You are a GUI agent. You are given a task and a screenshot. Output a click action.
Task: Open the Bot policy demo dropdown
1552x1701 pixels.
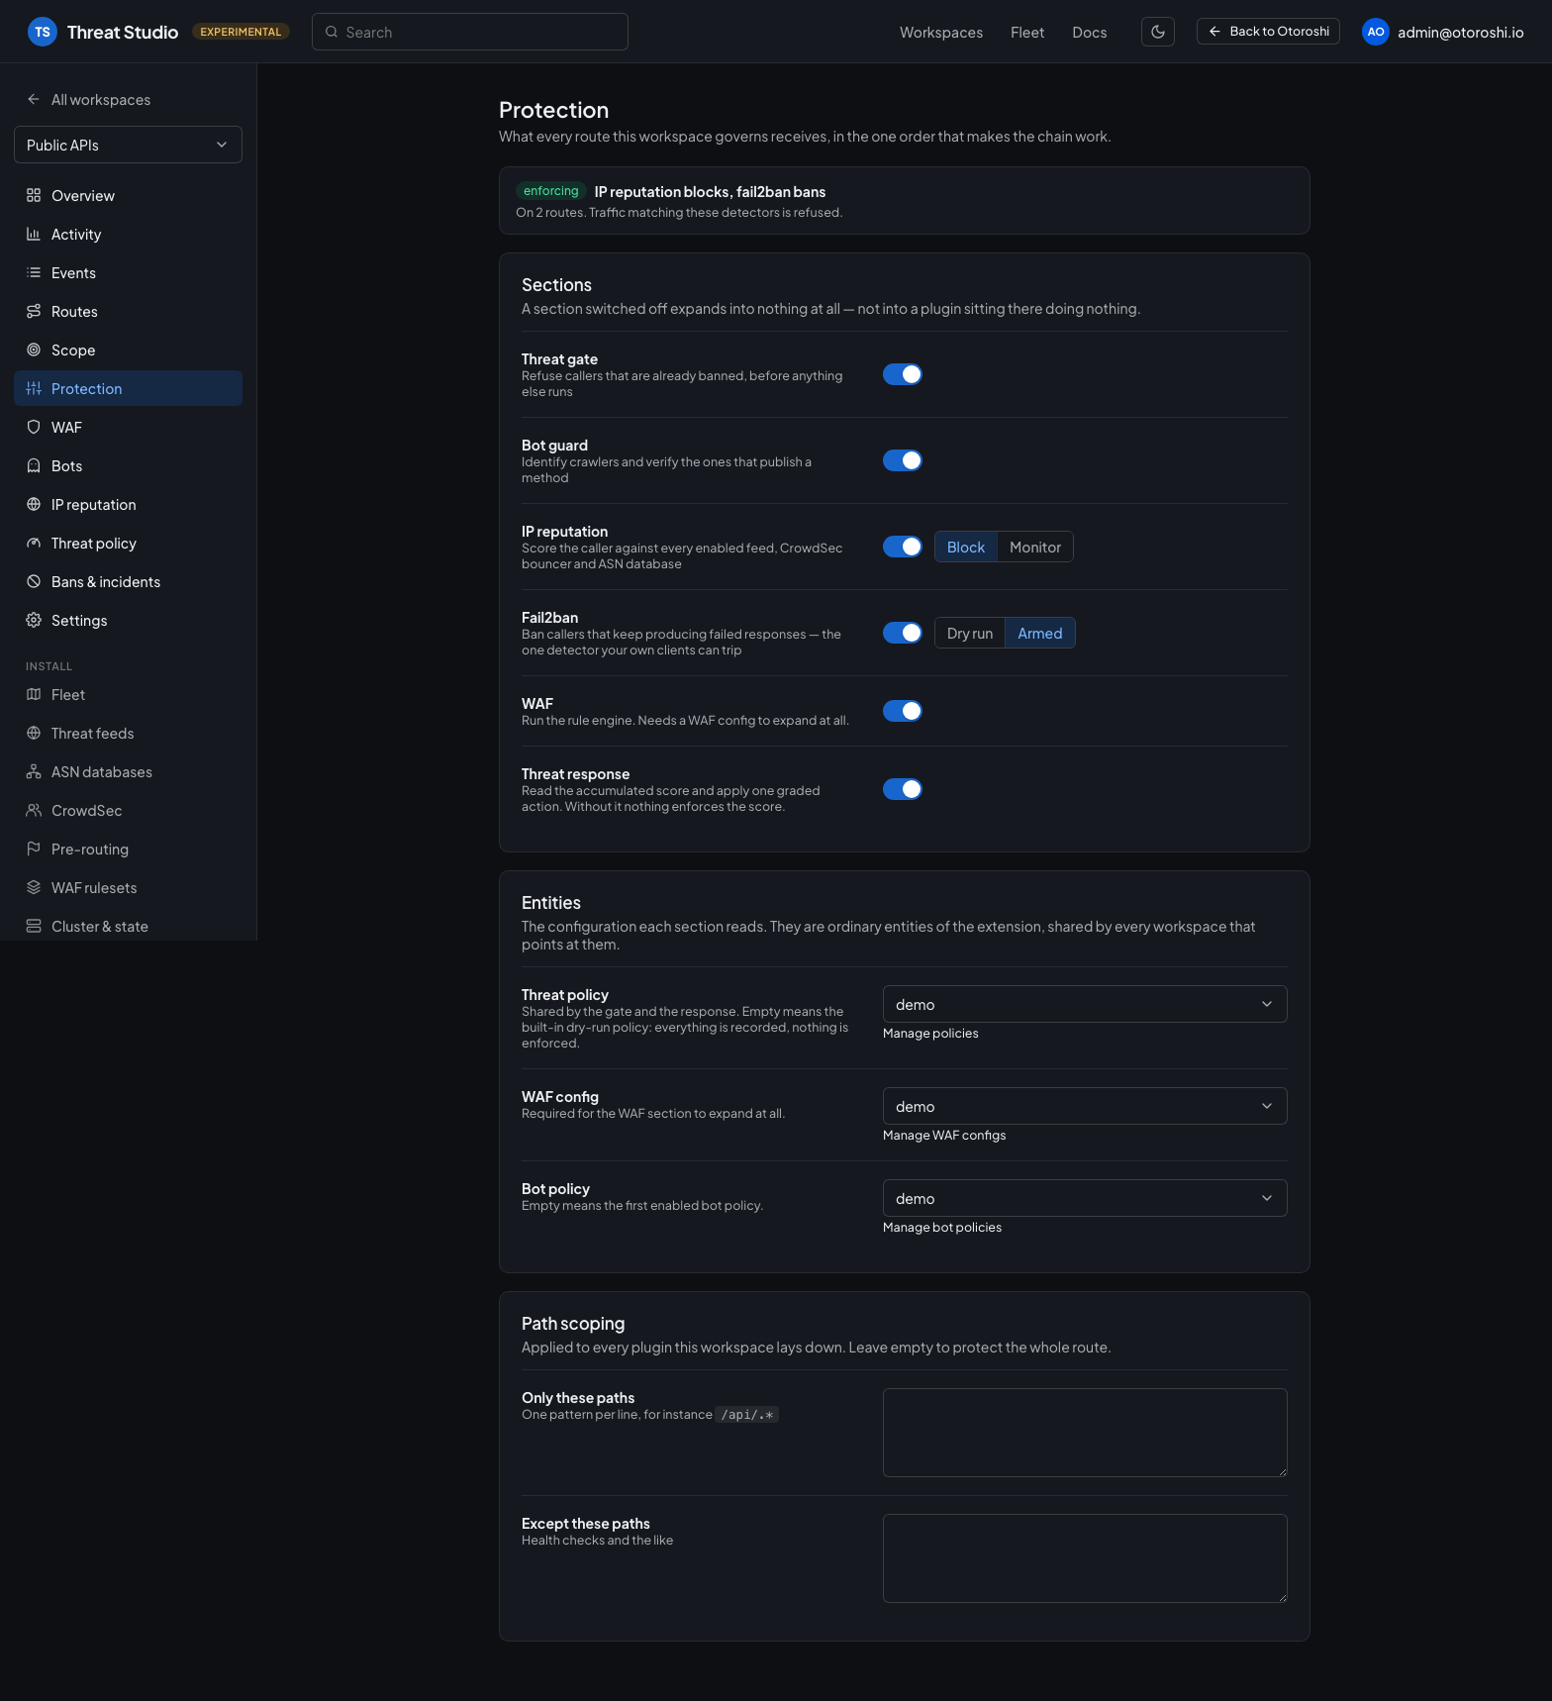(x=1085, y=1198)
